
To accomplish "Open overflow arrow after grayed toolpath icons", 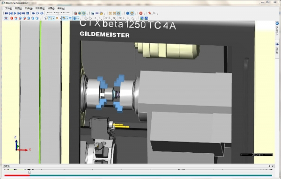I will click(x=136, y=19).
